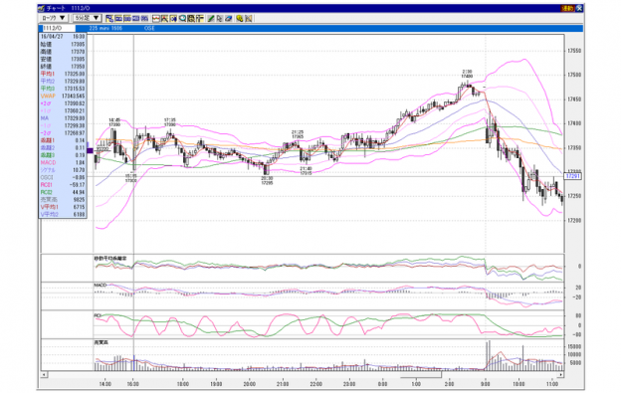Open the 5分足 timeframe dropdown
Screen dimensions: 621x393
[x=88, y=18]
